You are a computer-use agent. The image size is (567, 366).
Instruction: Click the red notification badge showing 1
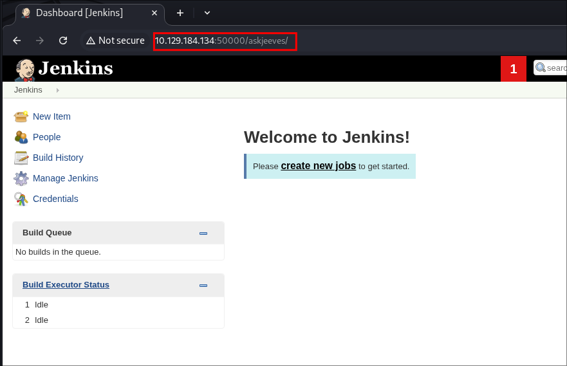click(514, 69)
